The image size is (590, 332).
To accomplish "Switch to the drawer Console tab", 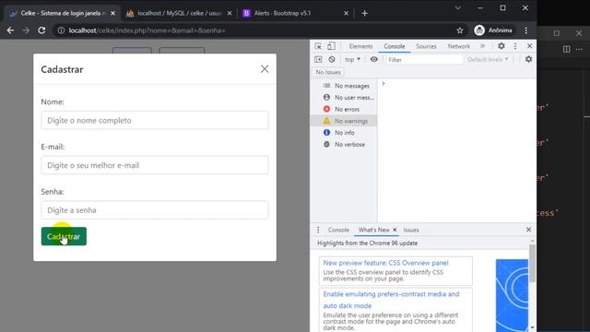I will pos(338,230).
